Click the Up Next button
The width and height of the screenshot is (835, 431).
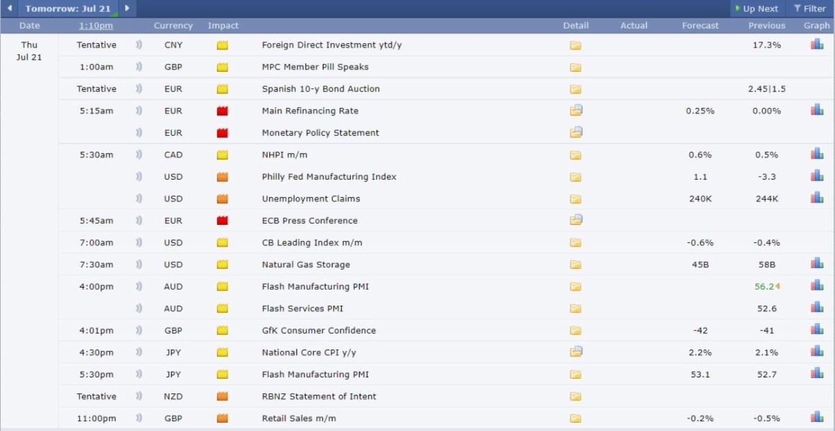[x=756, y=8]
